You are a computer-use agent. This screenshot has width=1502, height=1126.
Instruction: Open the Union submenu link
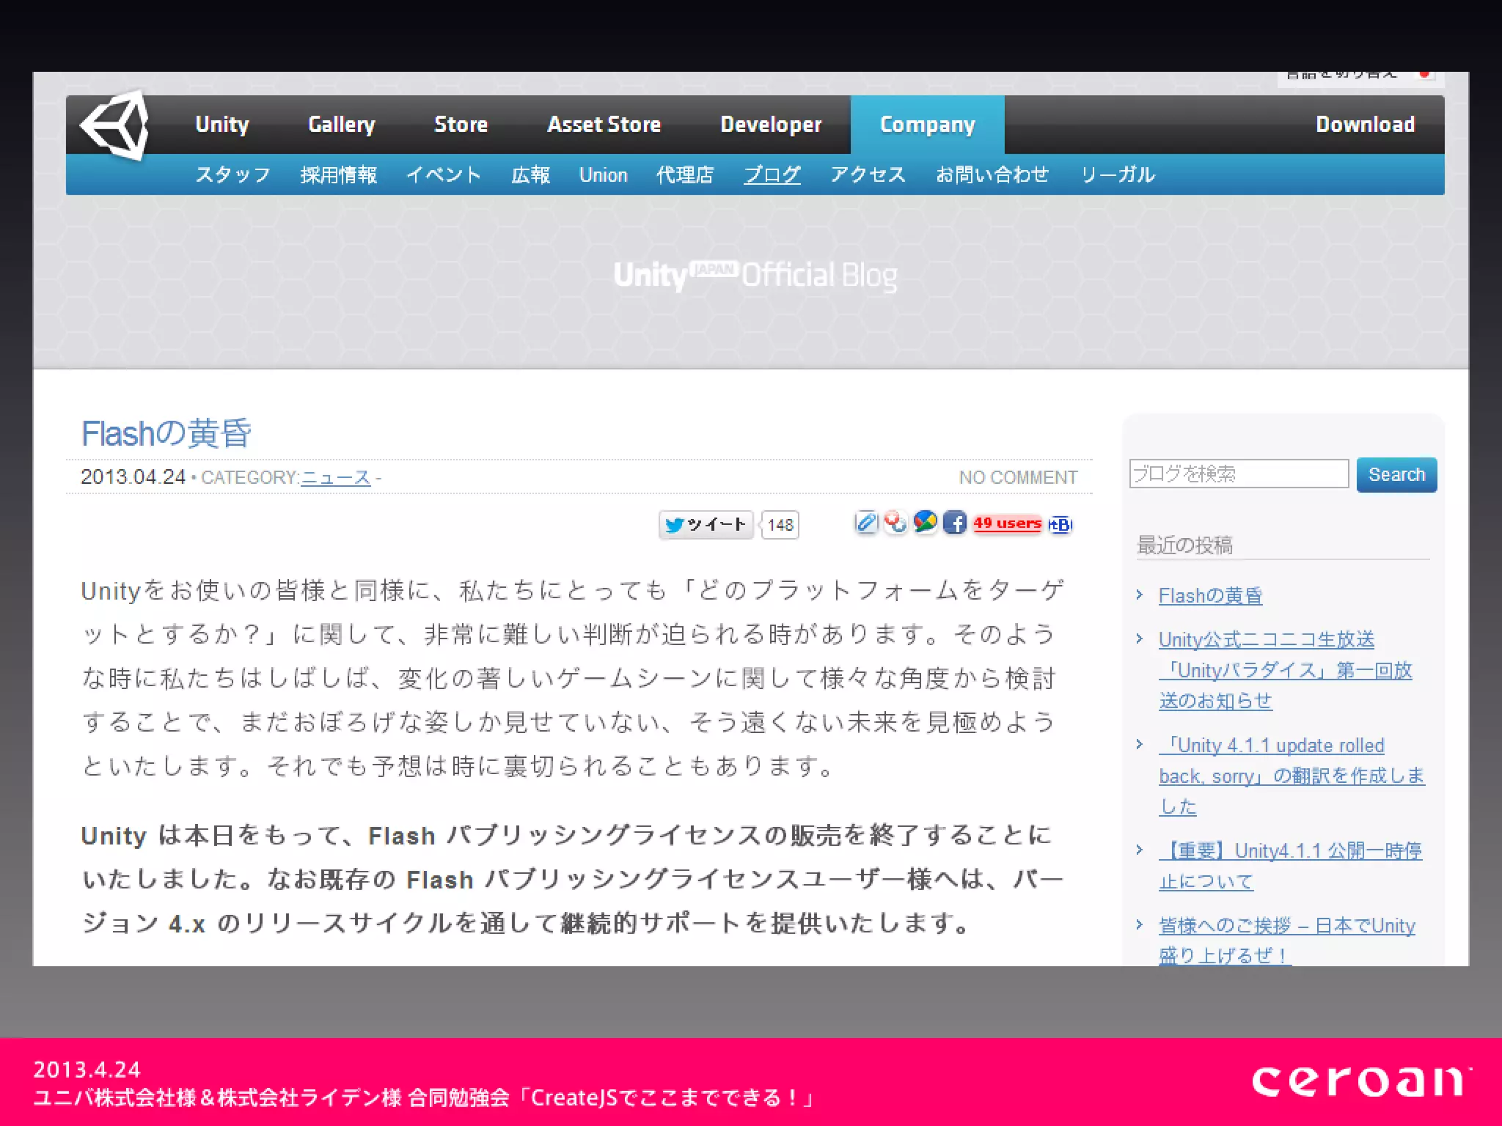(x=604, y=174)
